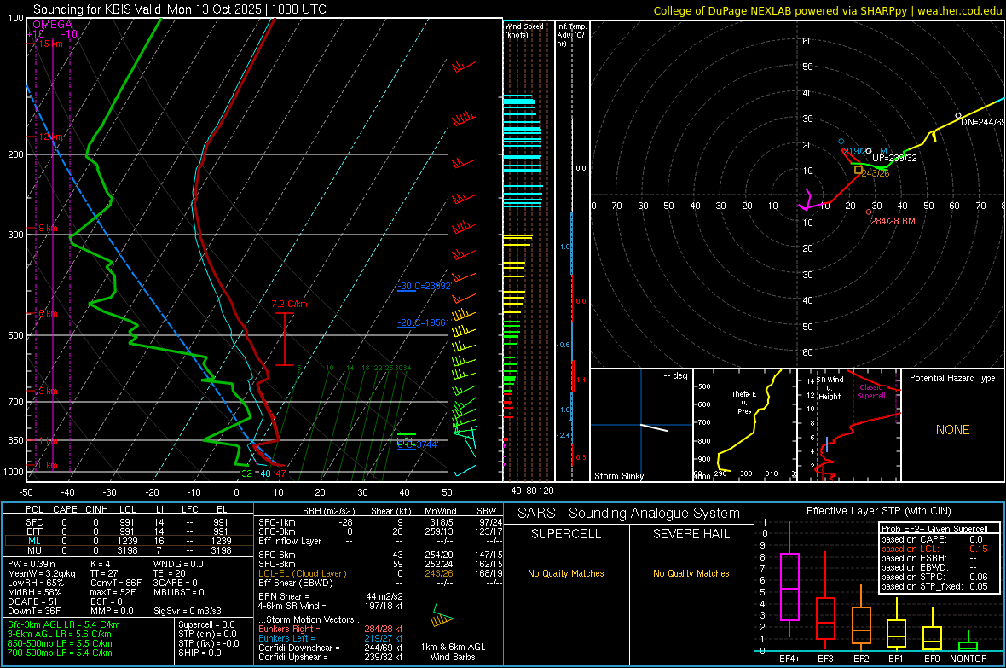
Task: Click the weather.cod.edu NEXLAB credit text
Action: click(x=828, y=10)
